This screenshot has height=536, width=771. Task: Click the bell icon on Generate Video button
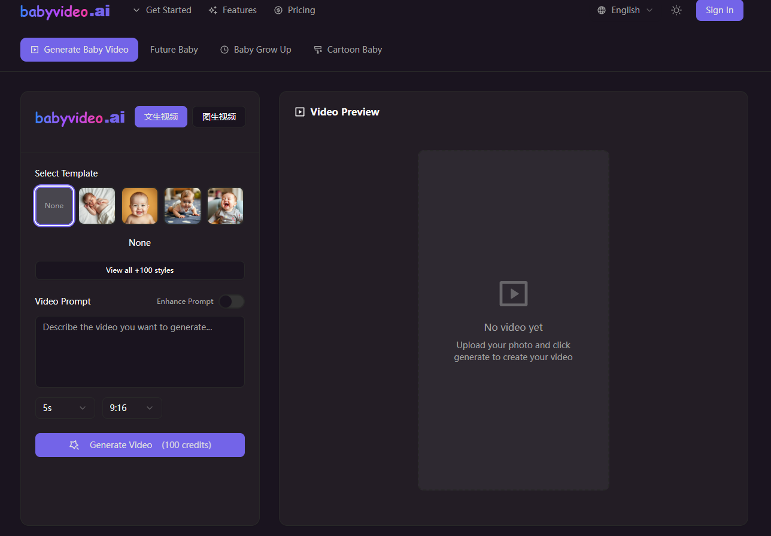[74, 444]
